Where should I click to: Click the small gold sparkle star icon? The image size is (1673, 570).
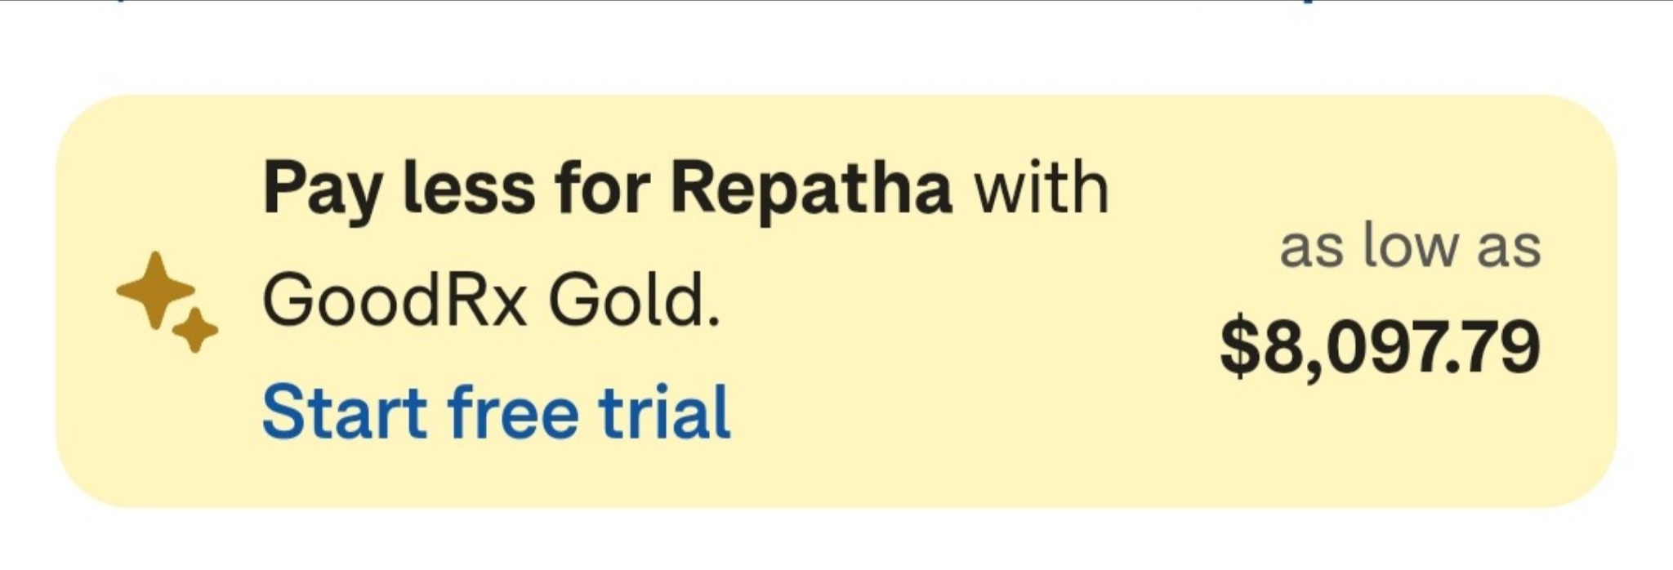(x=194, y=330)
